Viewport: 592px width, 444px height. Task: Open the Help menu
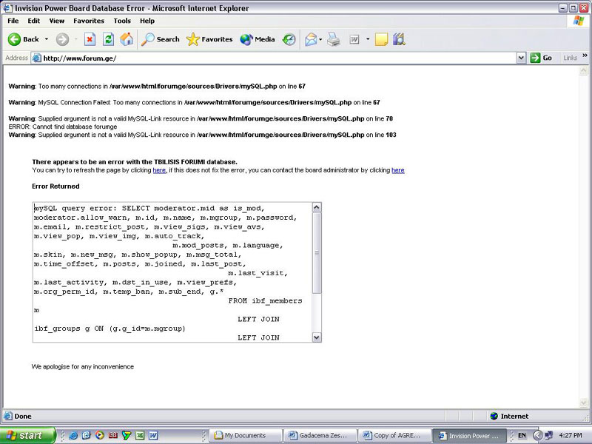pos(147,21)
